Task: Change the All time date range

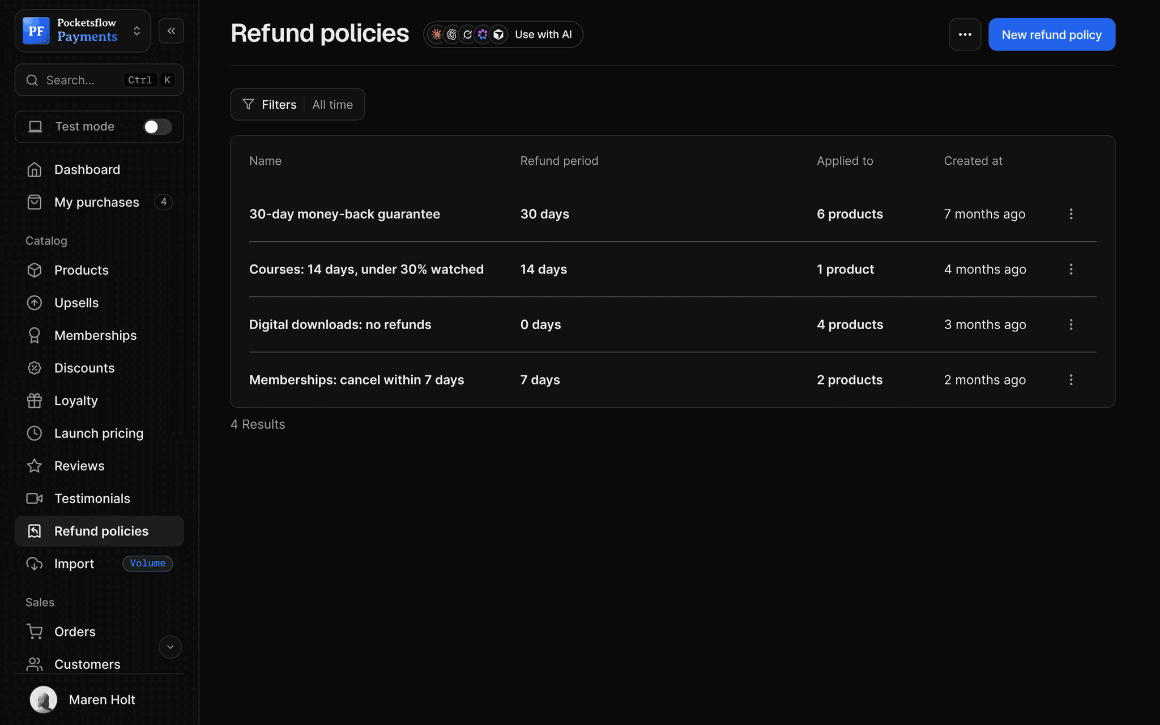Action: (x=332, y=105)
